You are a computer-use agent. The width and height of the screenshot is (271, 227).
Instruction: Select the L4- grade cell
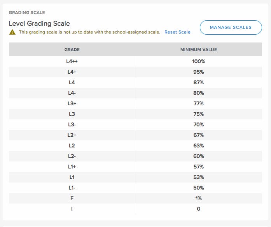click(72, 93)
